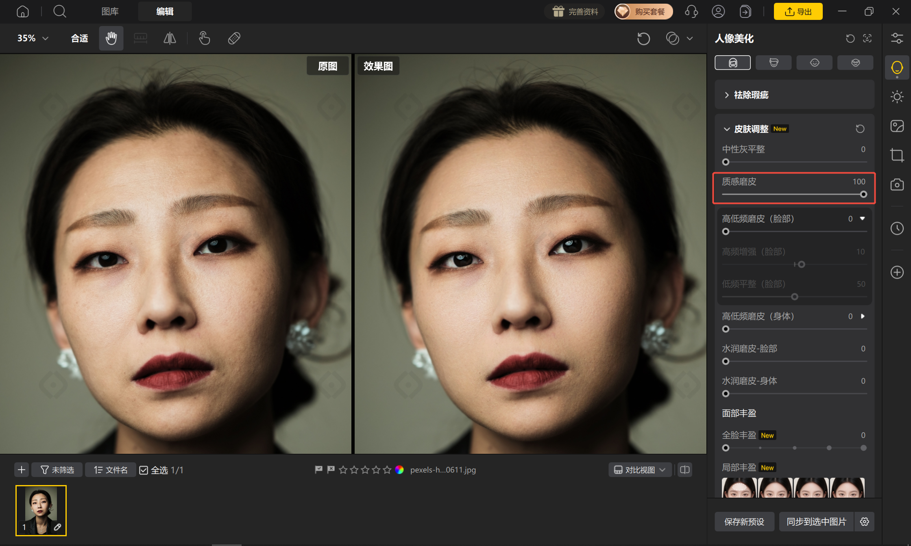Click the headset support icon
This screenshot has height=546, width=911.
(x=691, y=11)
